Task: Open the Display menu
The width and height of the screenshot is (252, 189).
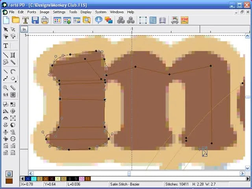Action: 86,12
